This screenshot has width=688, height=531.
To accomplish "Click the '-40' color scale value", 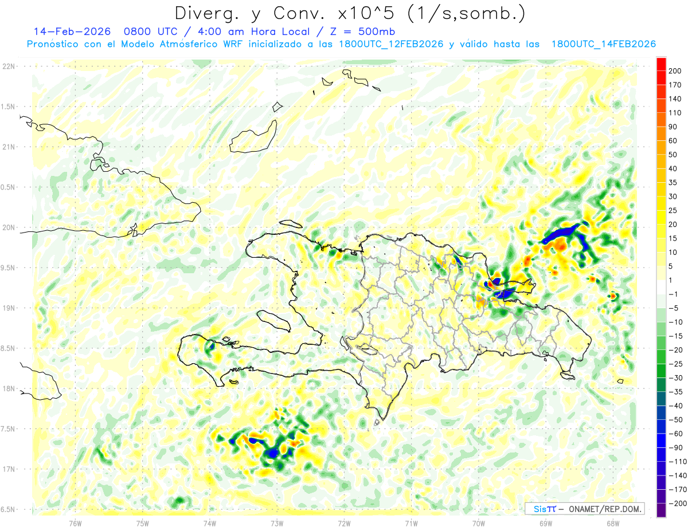I will point(676,406).
